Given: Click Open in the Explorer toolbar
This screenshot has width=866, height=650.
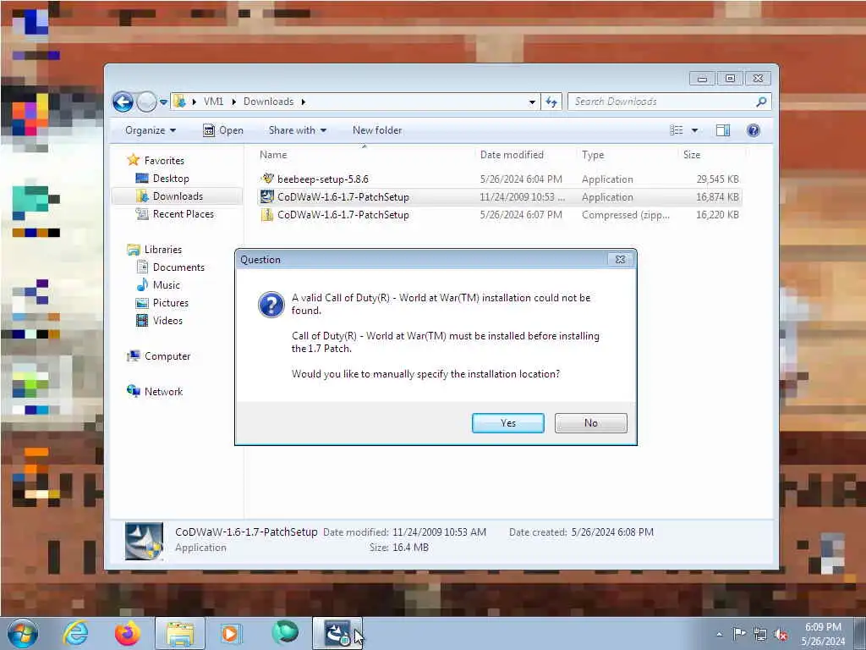Looking at the screenshot, I should (x=223, y=130).
